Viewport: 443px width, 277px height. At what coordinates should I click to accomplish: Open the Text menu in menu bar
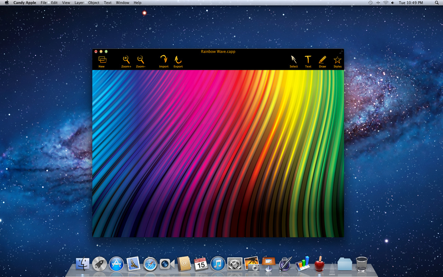coord(108,3)
